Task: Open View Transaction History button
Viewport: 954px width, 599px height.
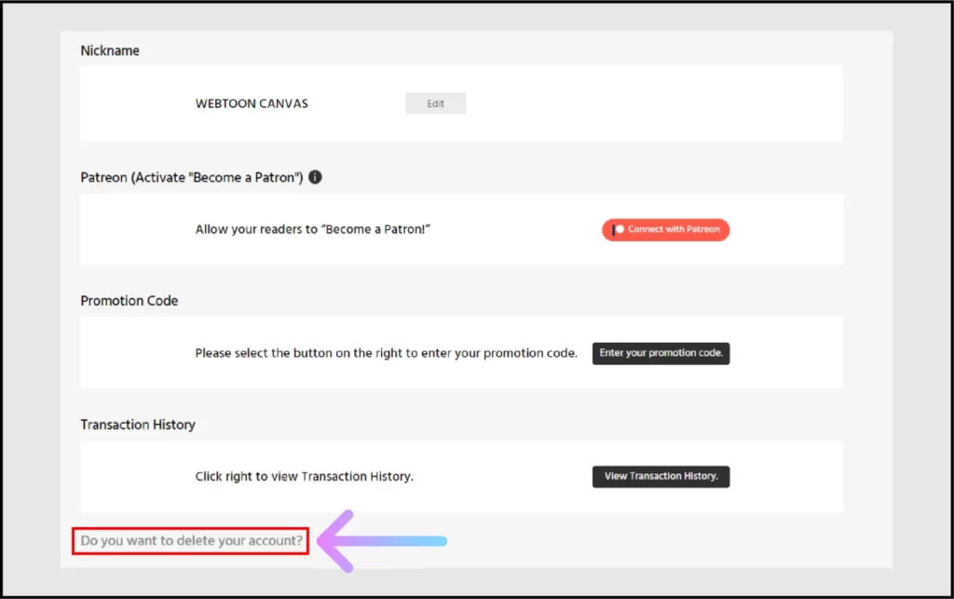Action: 661,476
